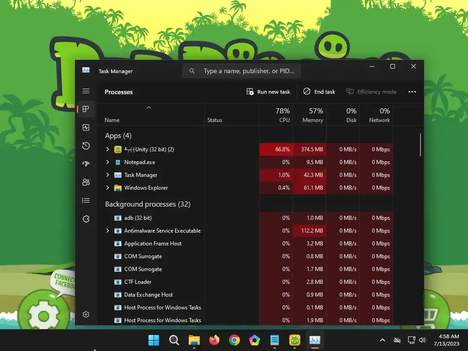This screenshot has width=468, height=351.
Task: Open the Services sidebar icon
Action: point(86,219)
